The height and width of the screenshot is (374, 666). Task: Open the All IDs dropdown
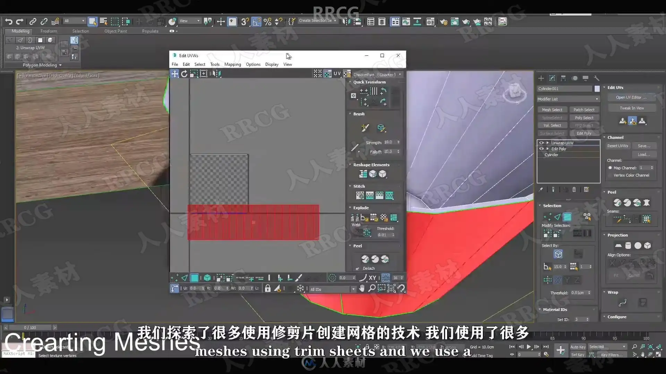(x=332, y=289)
